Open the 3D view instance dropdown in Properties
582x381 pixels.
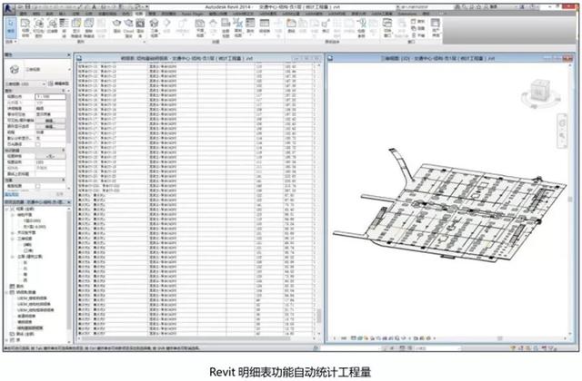(x=25, y=84)
